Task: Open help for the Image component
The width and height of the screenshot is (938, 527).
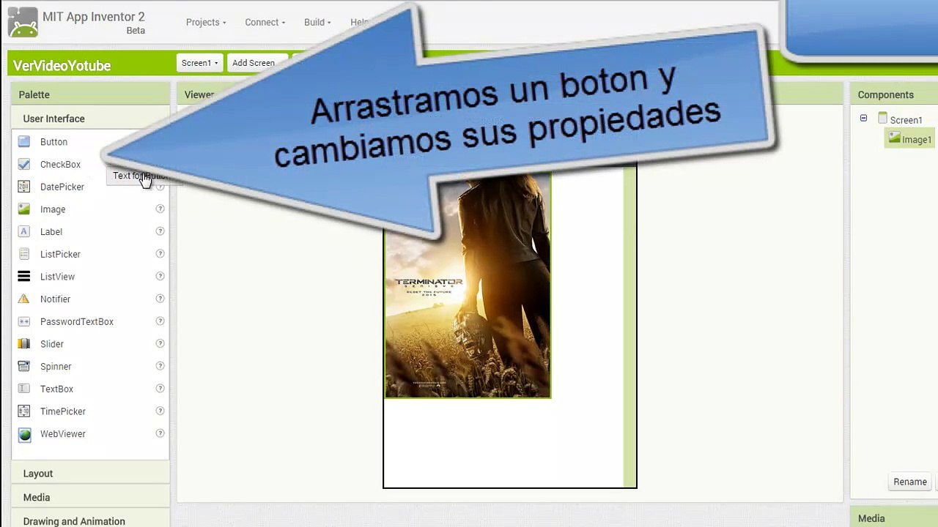Action: 160,209
